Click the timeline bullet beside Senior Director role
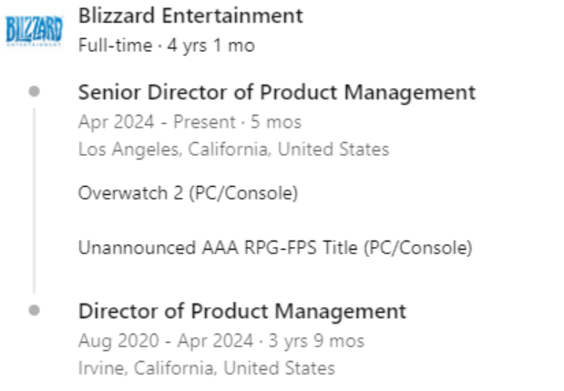The image size is (564, 391). coord(34,91)
